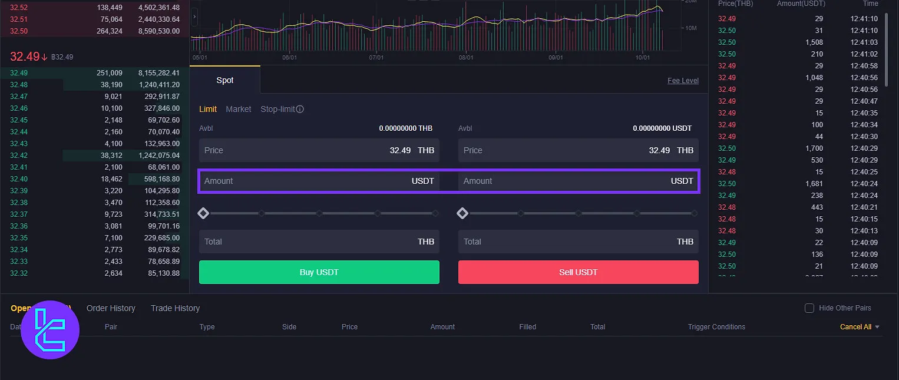Screen dimensions: 899x380
Task: Open the Fee Level link
Action: [683, 81]
